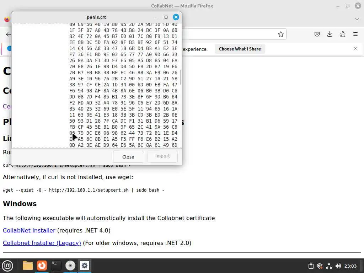Click the 23:03 clock in the panel
Image resolution: width=364 pixels, height=273 pixels.
coord(350,266)
